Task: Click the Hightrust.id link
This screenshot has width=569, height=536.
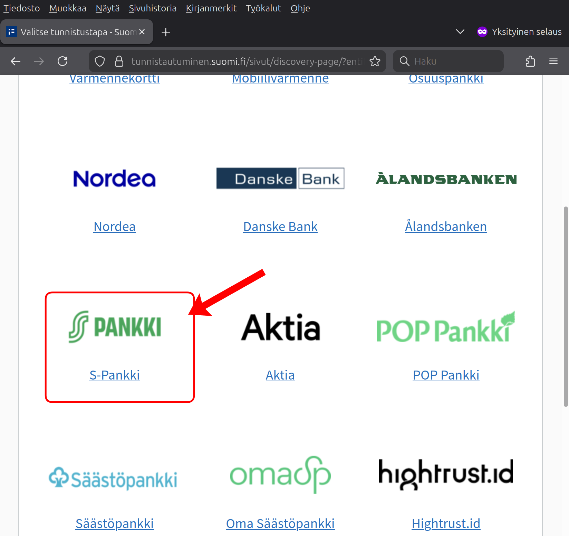Action: pyautogui.click(x=446, y=524)
